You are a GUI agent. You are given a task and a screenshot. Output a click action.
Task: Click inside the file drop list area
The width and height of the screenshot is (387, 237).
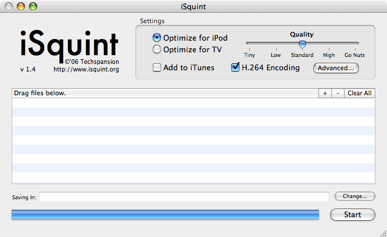[x=193, y=141]
